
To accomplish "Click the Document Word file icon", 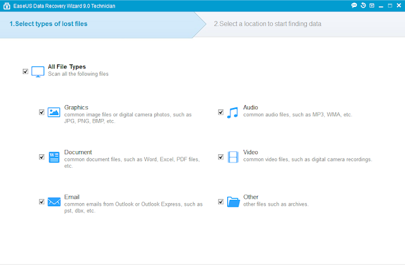I will 54,157.
